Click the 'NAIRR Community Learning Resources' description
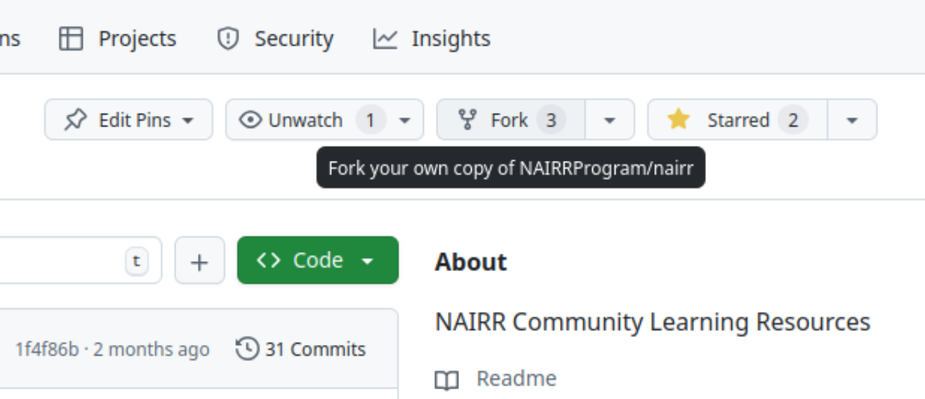This screenshot has width=925, height=399. (x=653, y=322)
